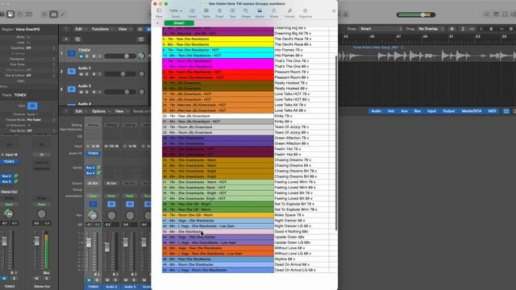The image size is (516, 290).
Task: Toggle the Mute checkbox in Region inspector
Action: coord(28,37)
